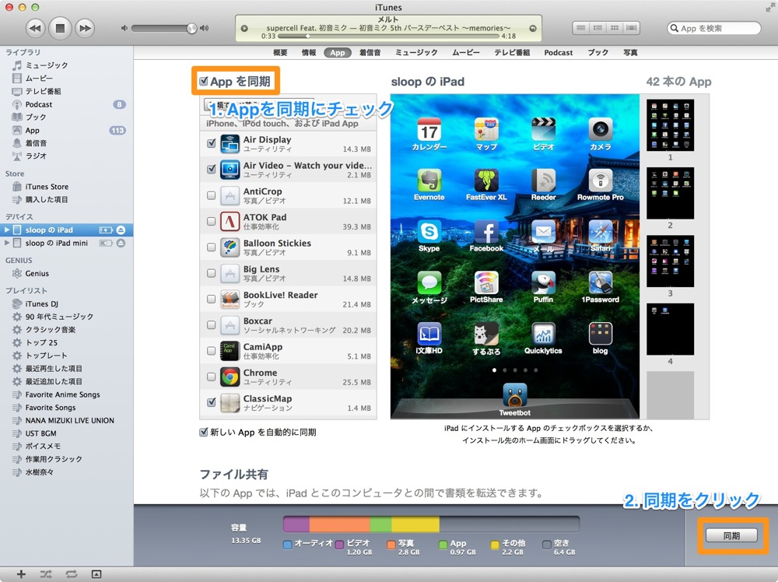778x582 pixels.
Task: Click the FastEver XL icon on iPad screen
Action: tap(486, 181)
